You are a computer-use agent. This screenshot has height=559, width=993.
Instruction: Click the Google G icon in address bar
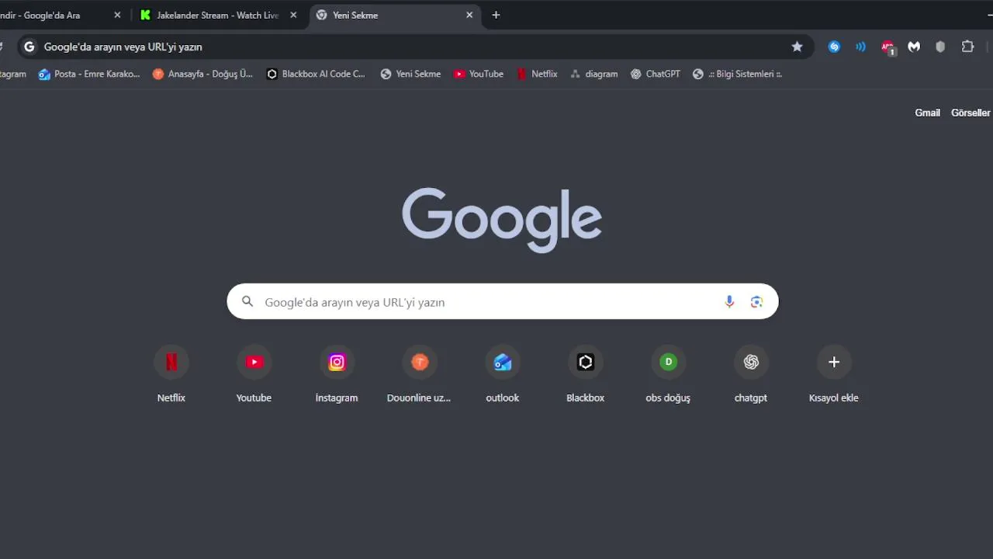[x=29, y=47]
